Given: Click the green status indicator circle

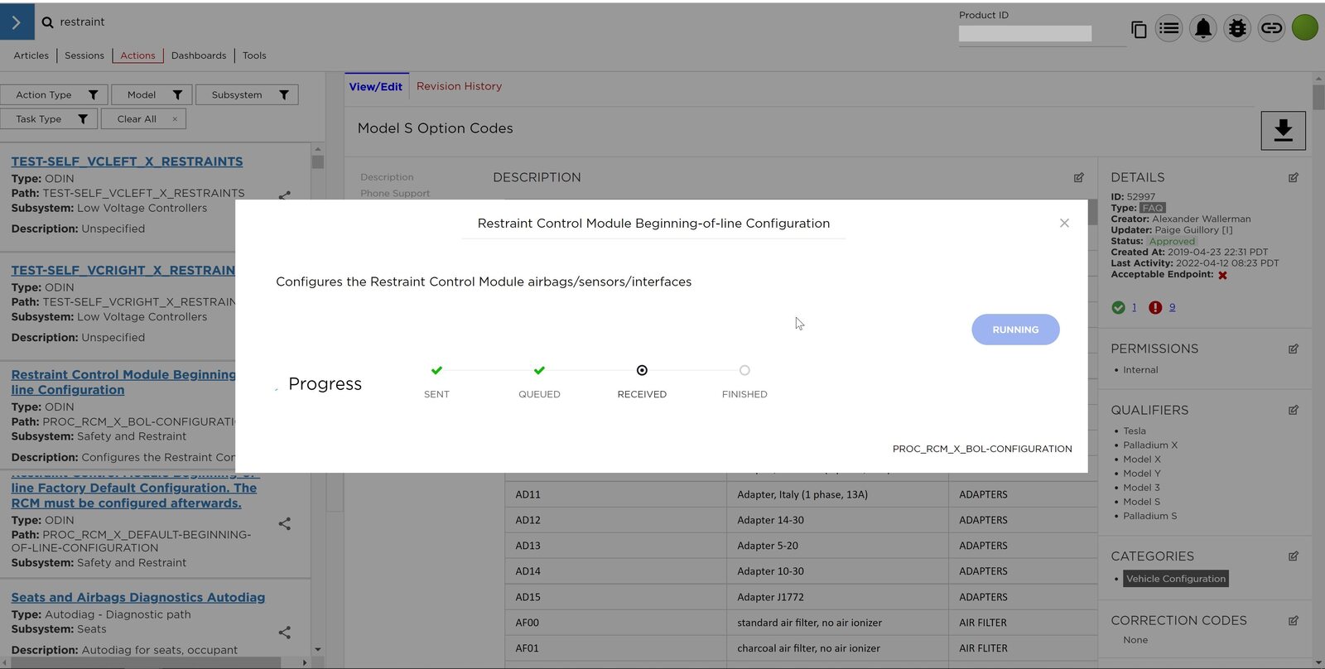Looking at the screenshot, I should [1304, 28].
